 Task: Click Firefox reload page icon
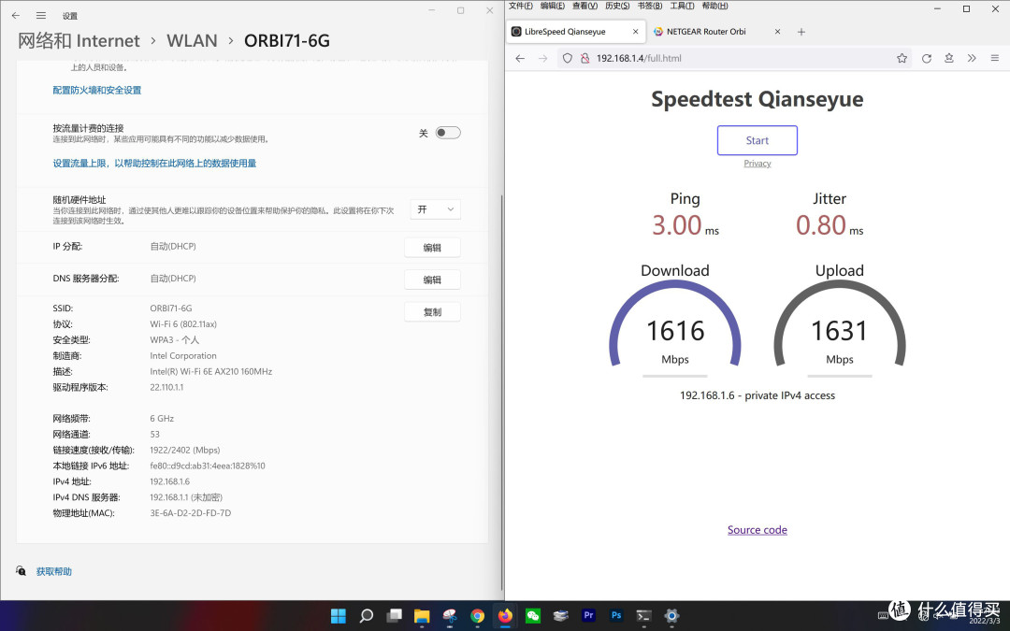coord(926,58)
